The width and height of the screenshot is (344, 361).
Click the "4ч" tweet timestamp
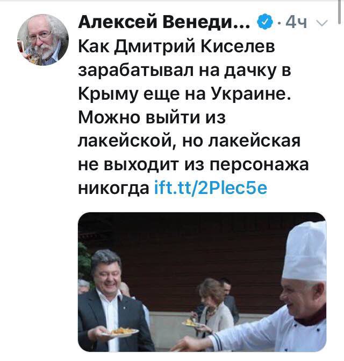[x=297, y=23]
